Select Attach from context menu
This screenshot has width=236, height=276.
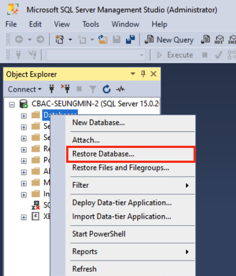click(x=86, y=140)
